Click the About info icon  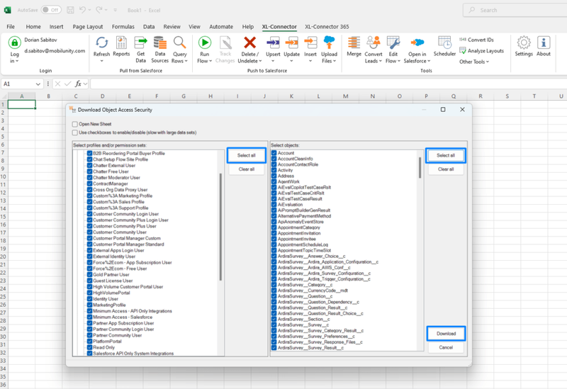point(544,43)
